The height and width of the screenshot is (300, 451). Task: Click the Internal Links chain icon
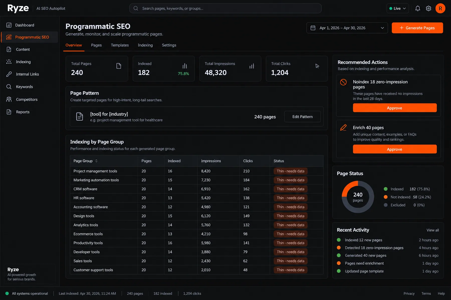pos(9,74)
